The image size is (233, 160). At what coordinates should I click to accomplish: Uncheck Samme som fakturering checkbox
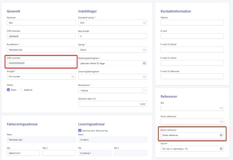[80, 130]
